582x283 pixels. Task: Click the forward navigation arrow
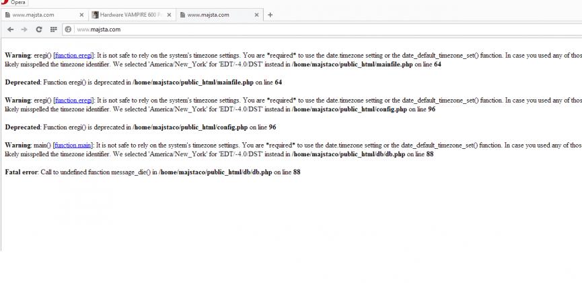(x=24, y=30)
